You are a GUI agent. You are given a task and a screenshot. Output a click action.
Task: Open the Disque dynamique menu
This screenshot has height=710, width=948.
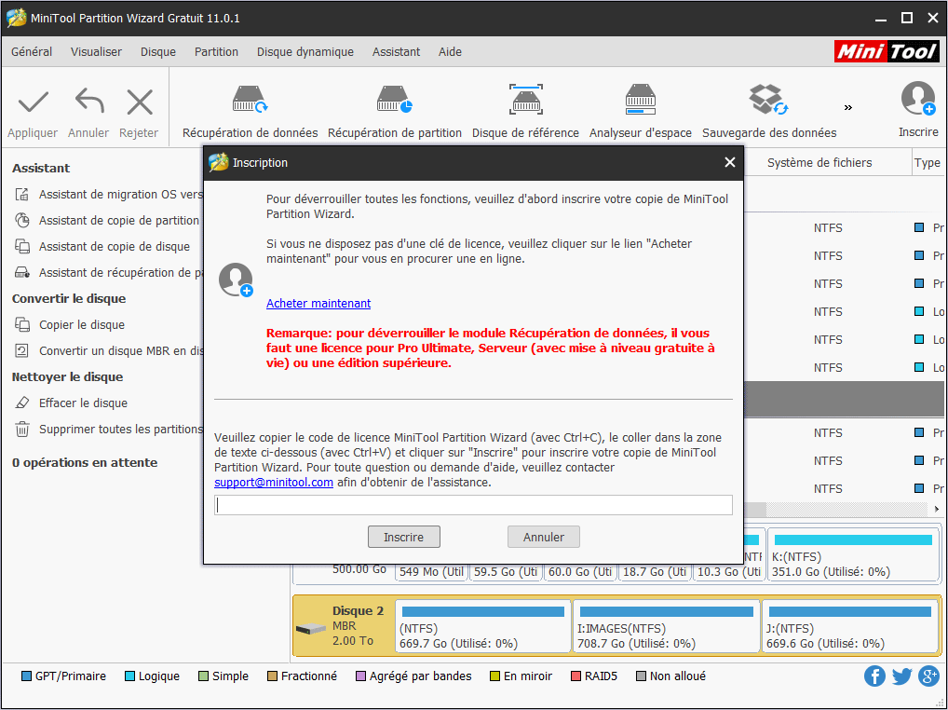point(305,52)
